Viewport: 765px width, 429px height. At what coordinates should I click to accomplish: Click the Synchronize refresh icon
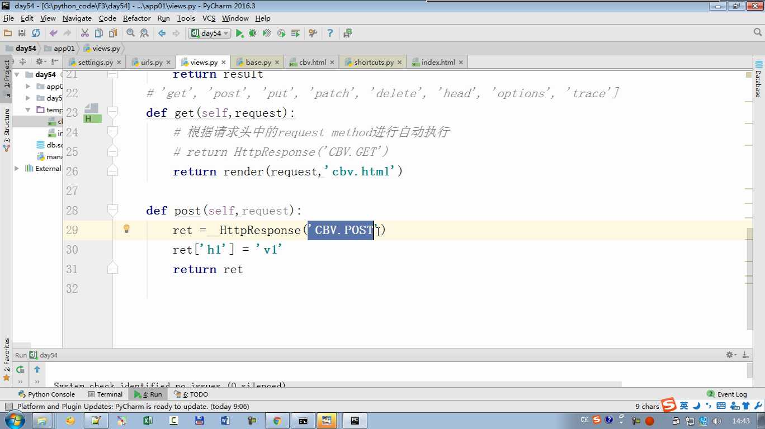[x=36, y=34]
